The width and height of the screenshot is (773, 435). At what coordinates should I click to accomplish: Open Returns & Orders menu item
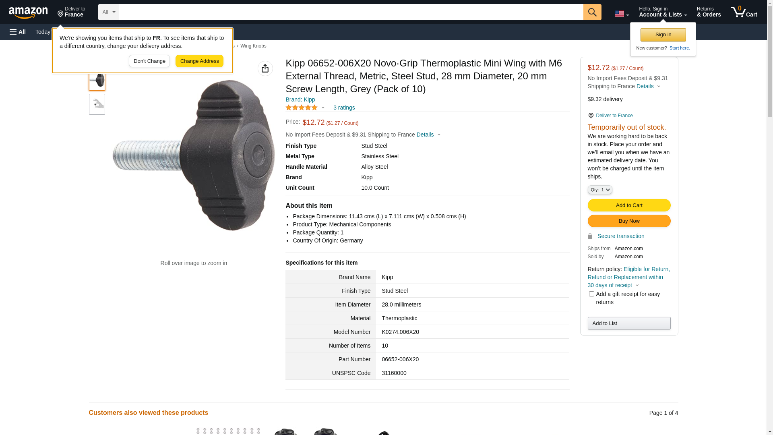pos(709,12)
